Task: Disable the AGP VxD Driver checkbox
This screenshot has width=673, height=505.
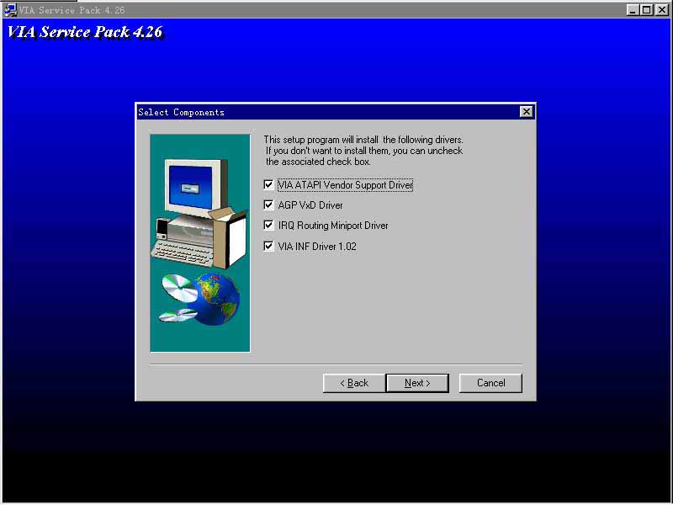Action: click(268, 205)
